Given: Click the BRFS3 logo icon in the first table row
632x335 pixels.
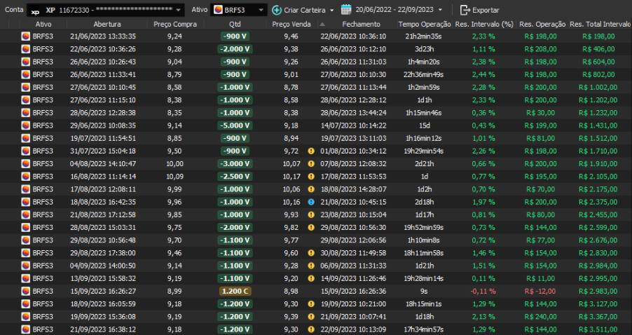Looking at the screenshot, I should pos(26,36).
